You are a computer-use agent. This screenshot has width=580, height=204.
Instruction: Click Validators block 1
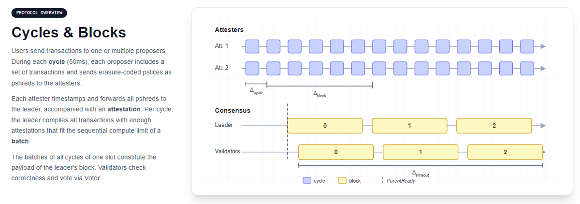(420, 152)
